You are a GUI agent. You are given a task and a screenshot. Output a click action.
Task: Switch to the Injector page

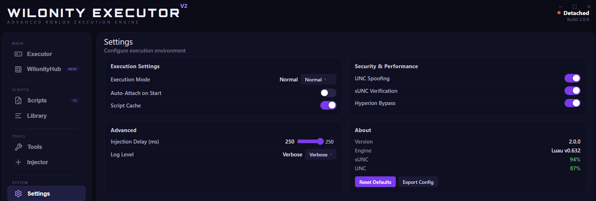[46, 162]
